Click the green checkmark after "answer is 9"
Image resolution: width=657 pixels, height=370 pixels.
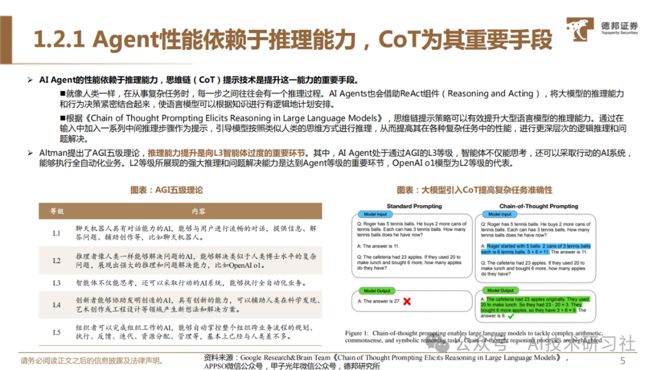pos(511,316)
